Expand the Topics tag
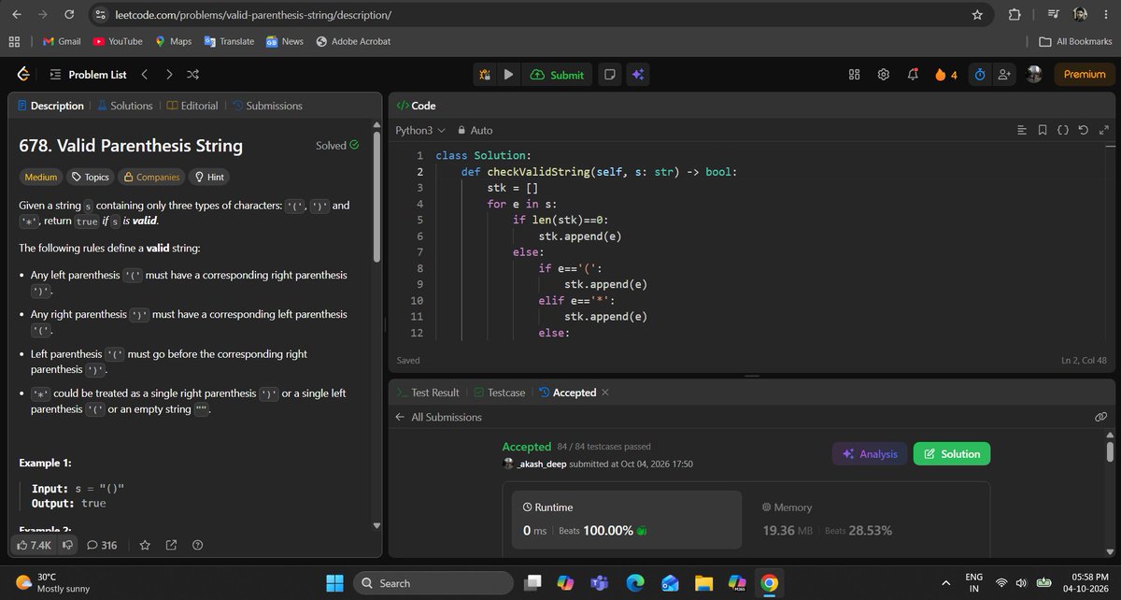The height and width of the screenshot is (600, 1121). pos(90,177)
